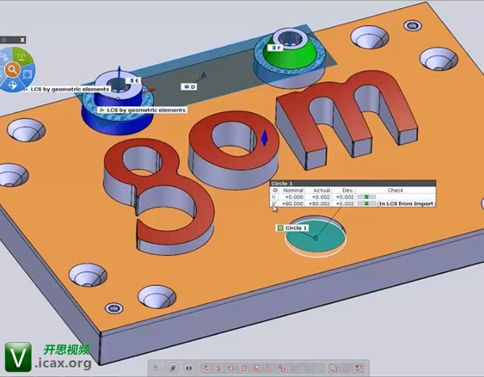The width and height of the screenshot is (484, 377).
Task: Click the +80.000 nominal value
Action: (x=292, y=204)
